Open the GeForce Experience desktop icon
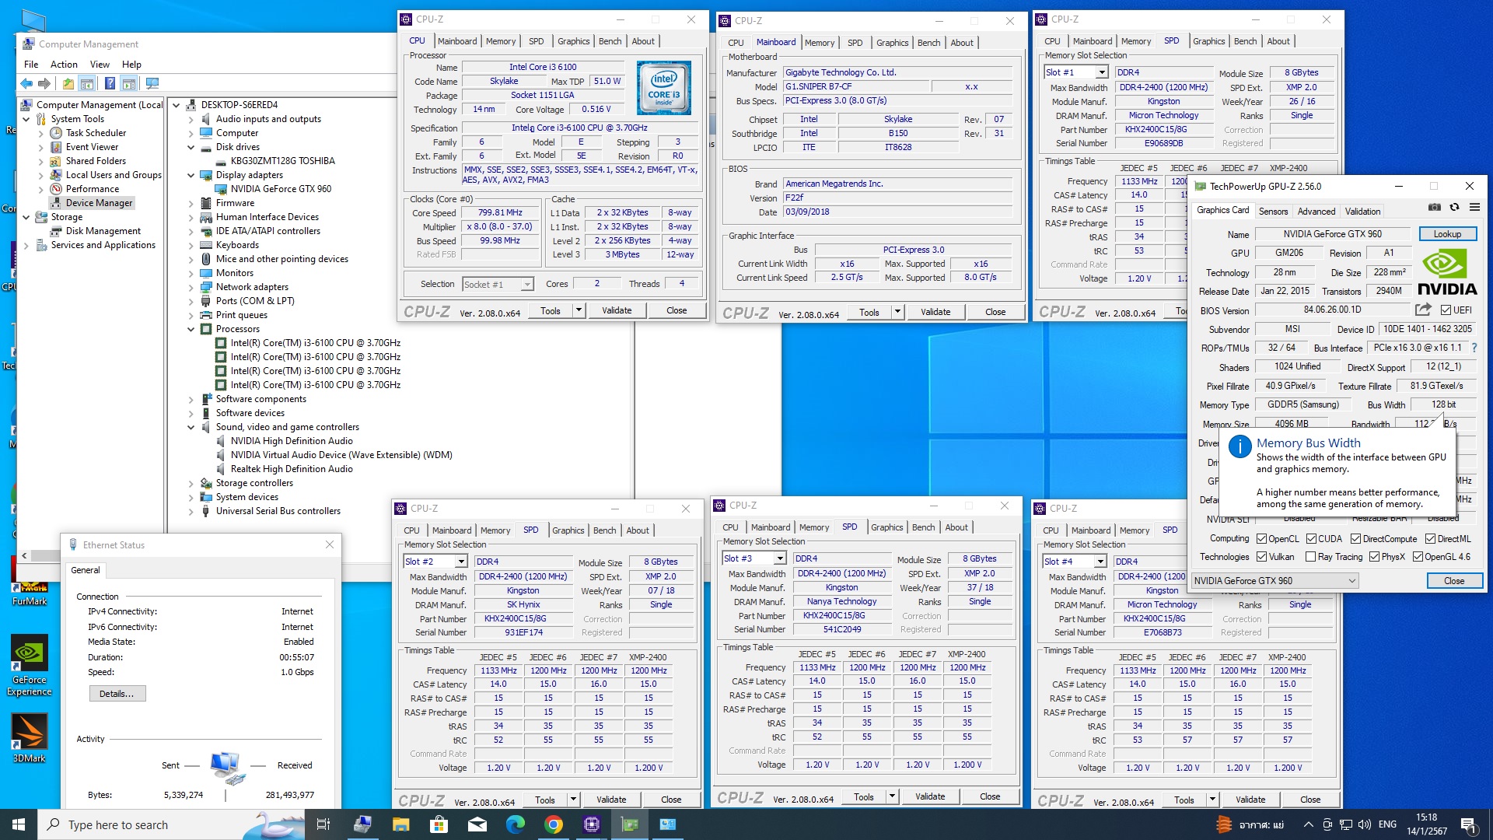 pos(29,665)
